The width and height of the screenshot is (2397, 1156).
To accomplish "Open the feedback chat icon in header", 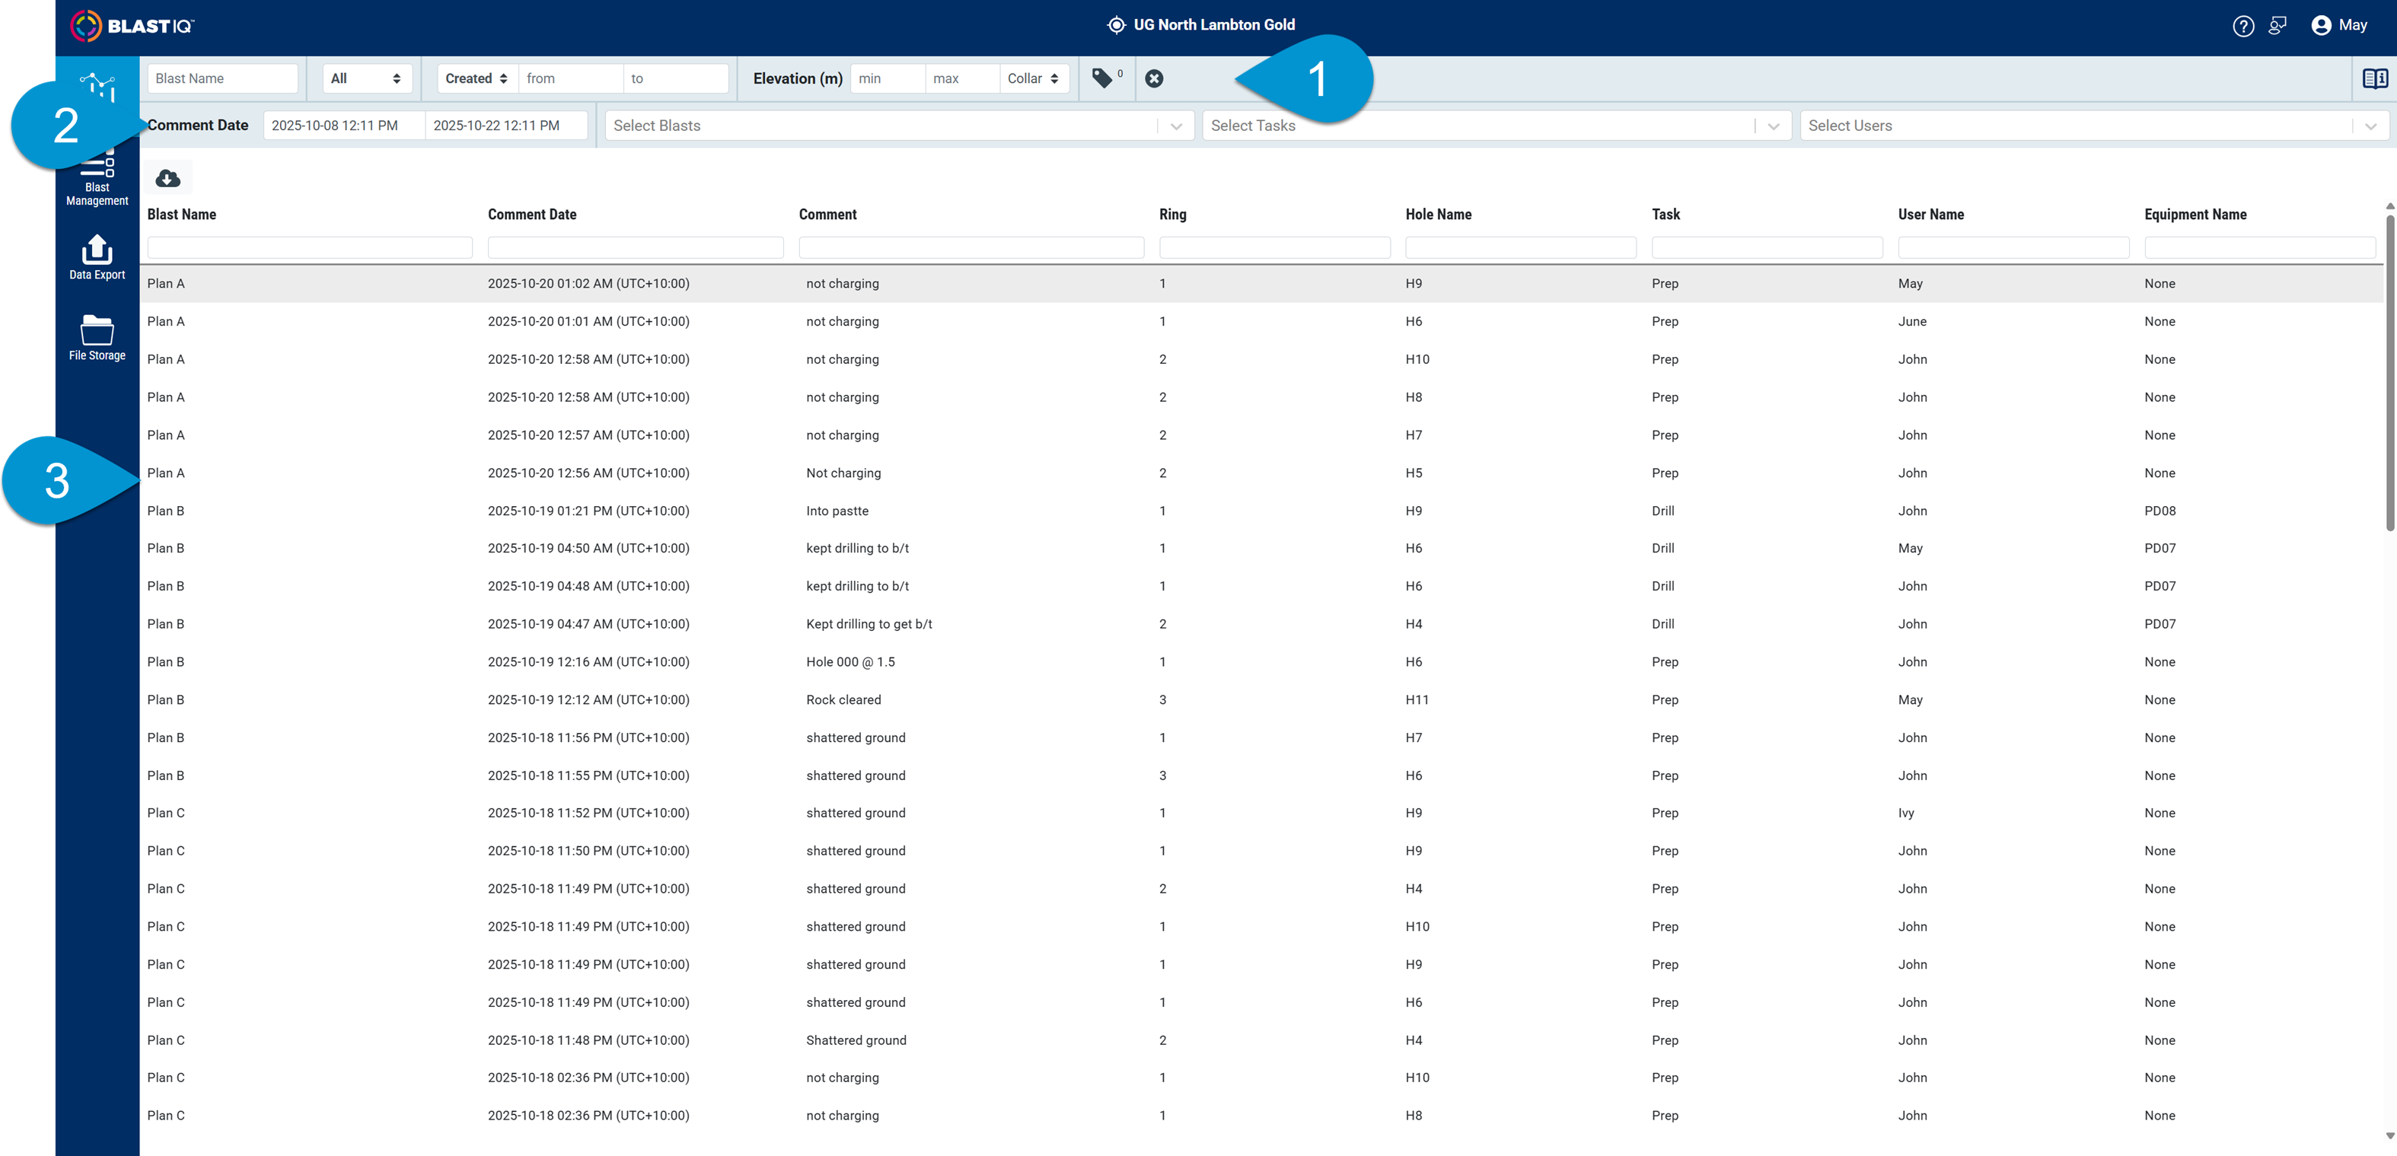I will pos(2278,26).
